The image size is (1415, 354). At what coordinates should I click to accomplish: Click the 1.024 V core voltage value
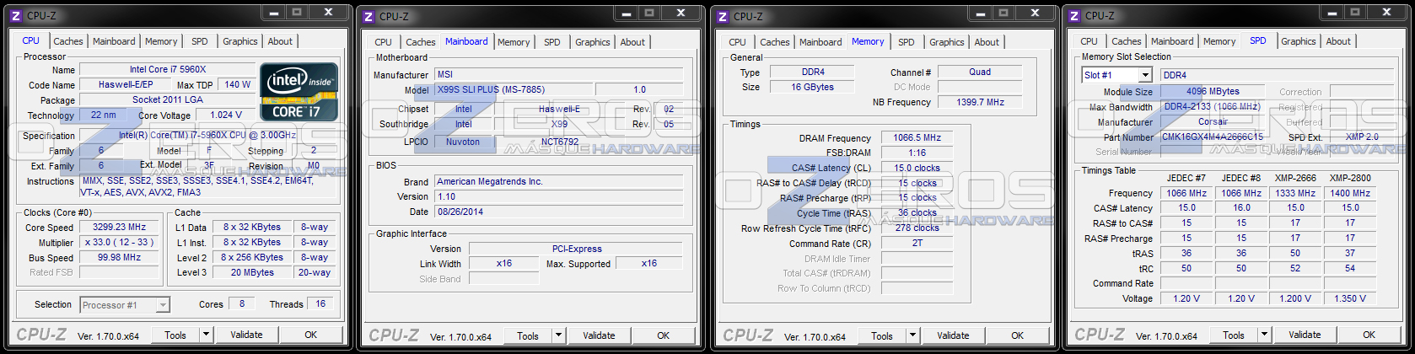[x=226, y=115]
